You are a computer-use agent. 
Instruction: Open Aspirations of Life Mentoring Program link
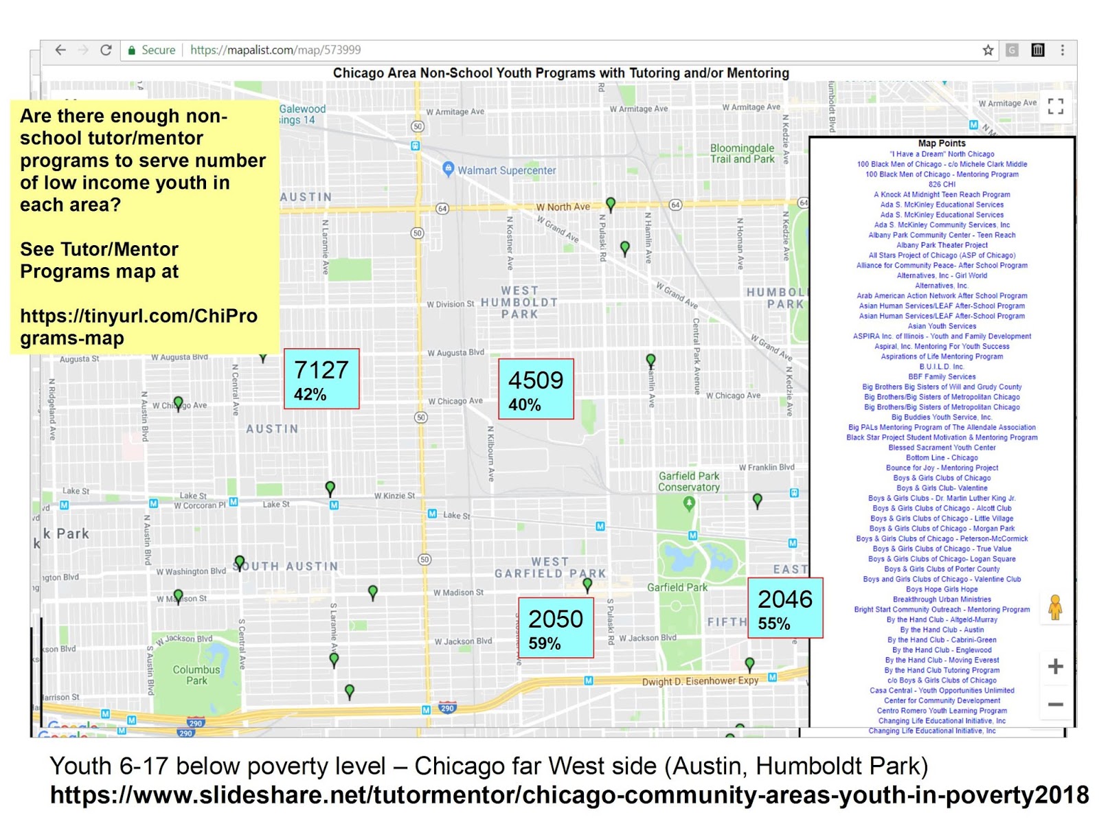coord(942,356)
